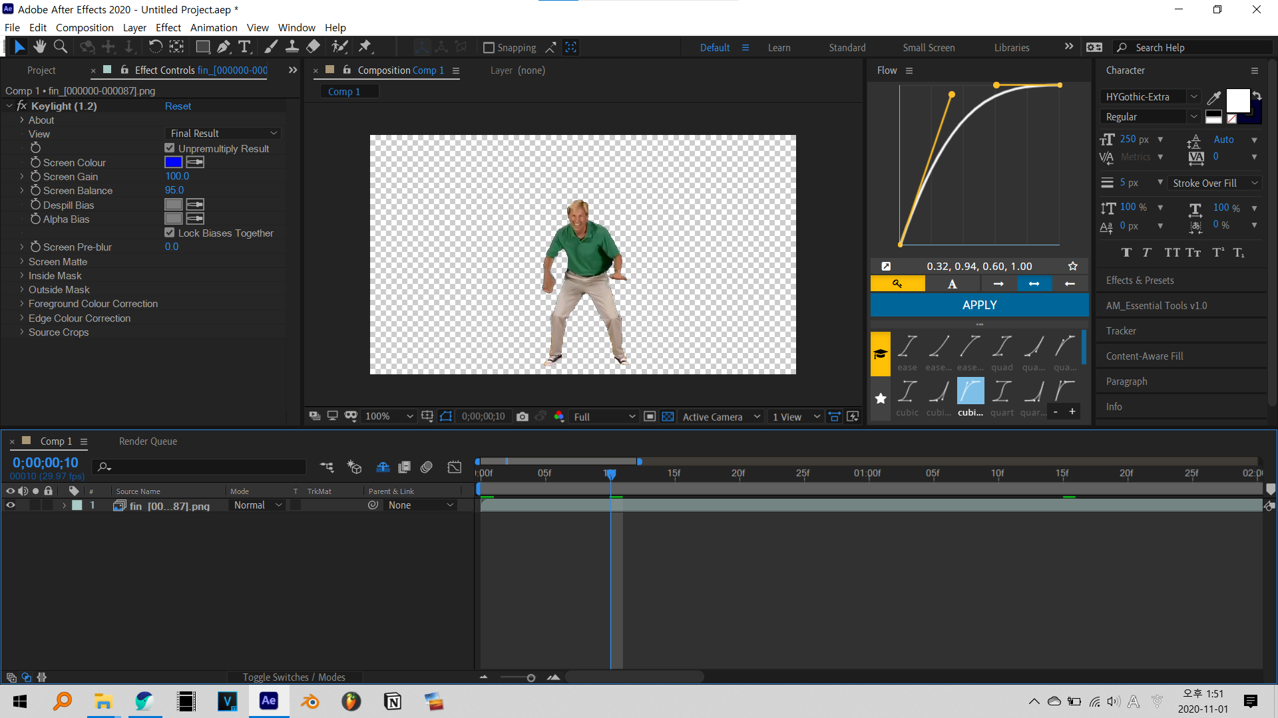Click Reset for Keylight effect
The width and height of the screenshot is (1278, 718).
pos(178,106)
